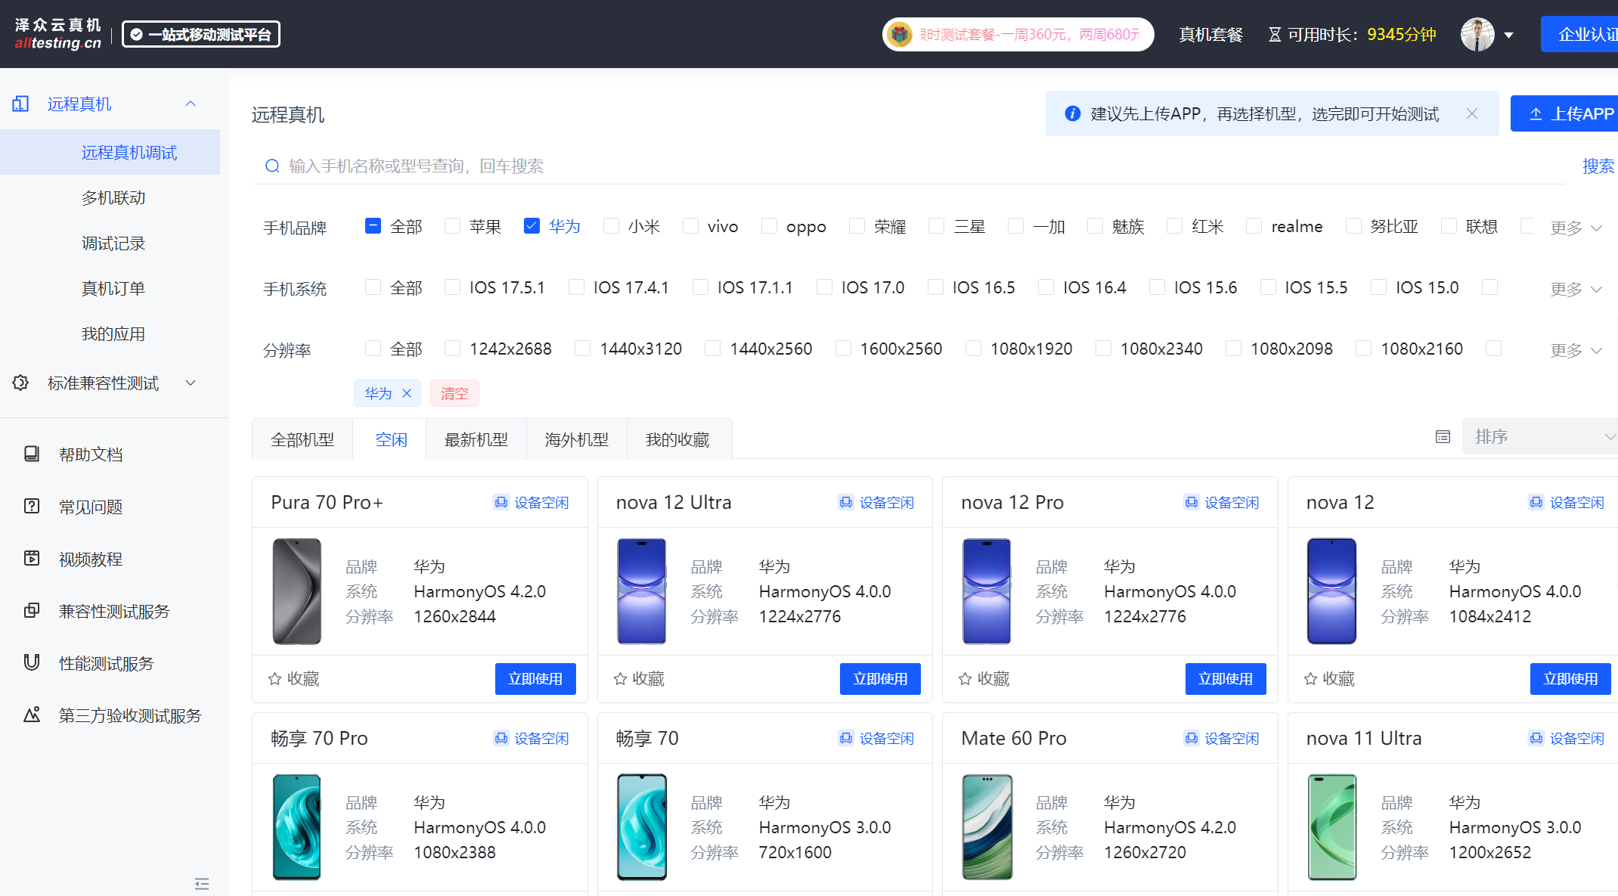This screenshot has height=896, width=1618.
Task: Favorite nova 12 Pro with star icon
Action: (x=965, y=679)
